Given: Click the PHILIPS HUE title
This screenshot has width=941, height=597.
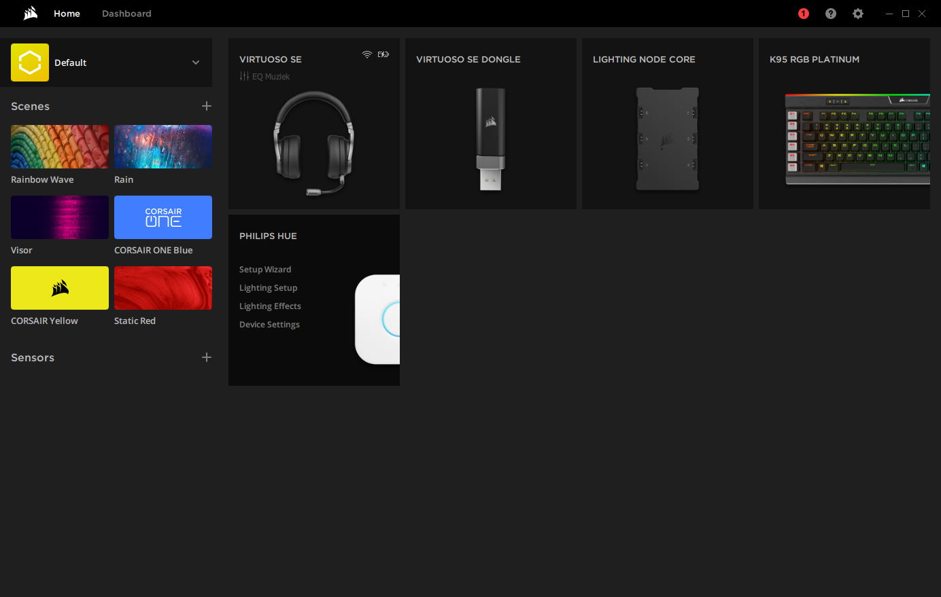Looking at the screenshot, I should click(268, 236).
